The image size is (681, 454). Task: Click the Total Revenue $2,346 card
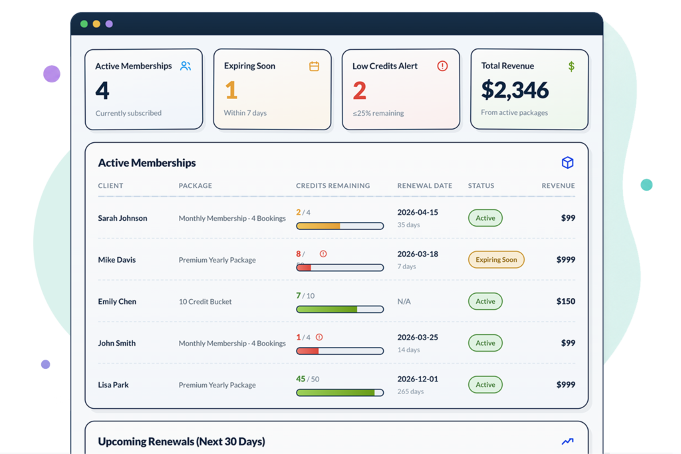[529, 89]
